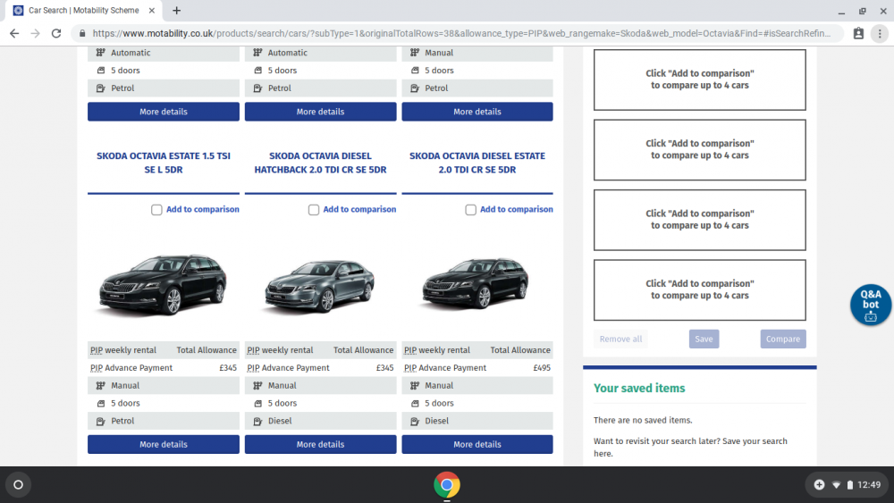Click the There are no saved items text
Screen dimensions: 894x503
tap(643, 421)
